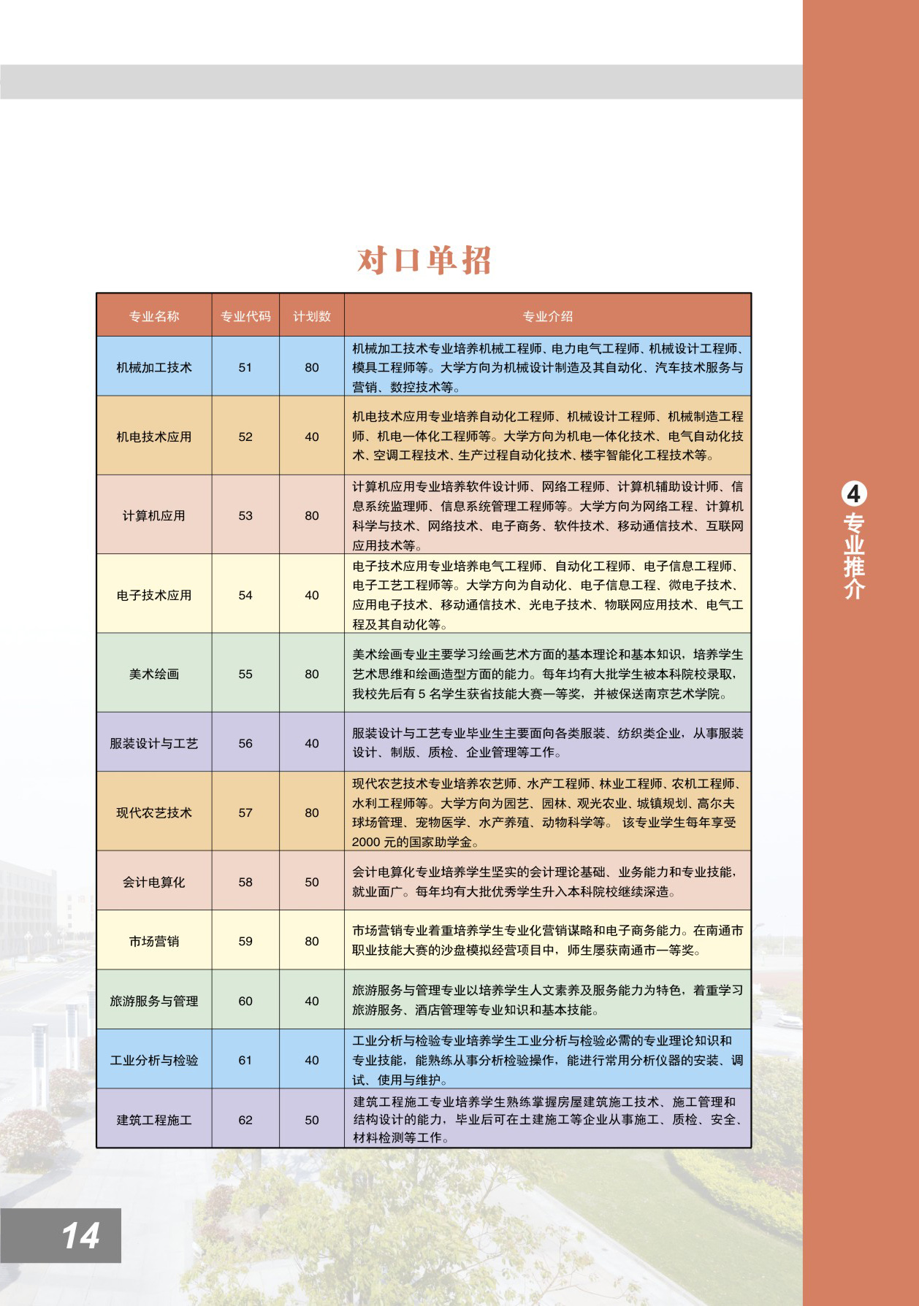Click the 对口单招 page title
This screenshot has height=1306, width=919.
pyautogui.click(x=424, y=261)
